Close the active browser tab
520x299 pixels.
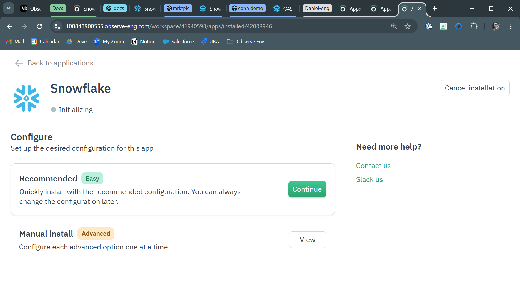420,9
